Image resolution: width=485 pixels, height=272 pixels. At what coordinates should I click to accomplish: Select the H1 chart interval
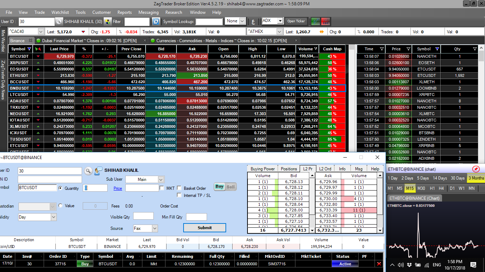pos(432,188)
